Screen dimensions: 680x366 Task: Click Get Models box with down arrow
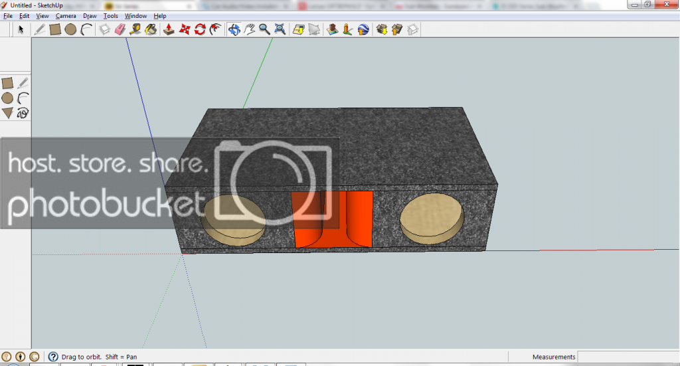tap(382, 29)
